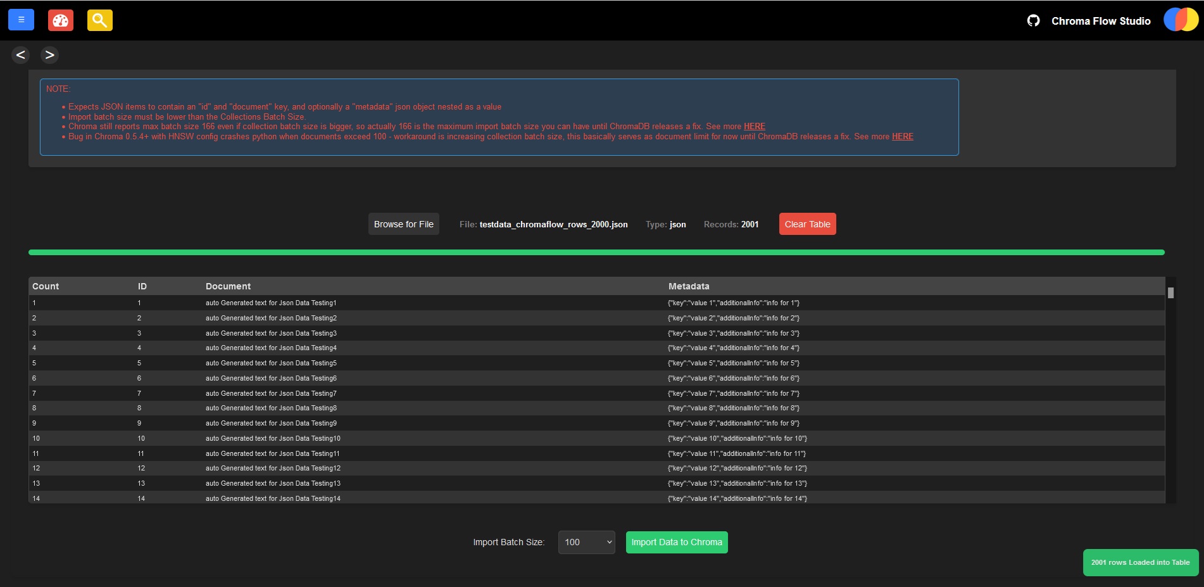Click the Records: 2001 label
The width and height of the screenshot is (1204, 587).
(731, 224)
